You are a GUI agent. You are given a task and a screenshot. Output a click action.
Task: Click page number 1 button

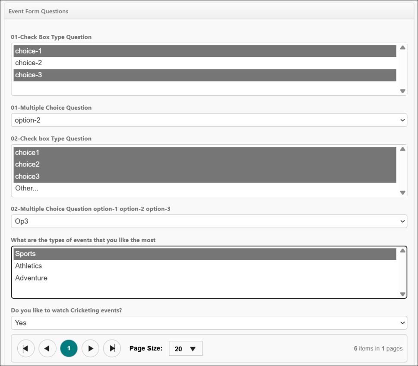69,348
